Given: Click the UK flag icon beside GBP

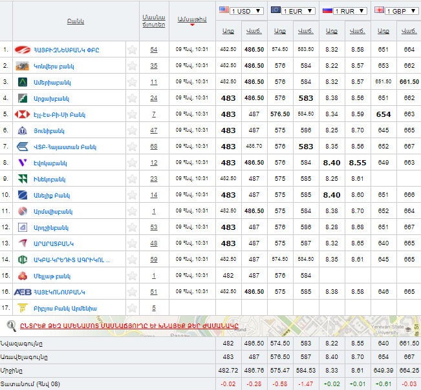Looking at the screenshot, I should (380, 10).
